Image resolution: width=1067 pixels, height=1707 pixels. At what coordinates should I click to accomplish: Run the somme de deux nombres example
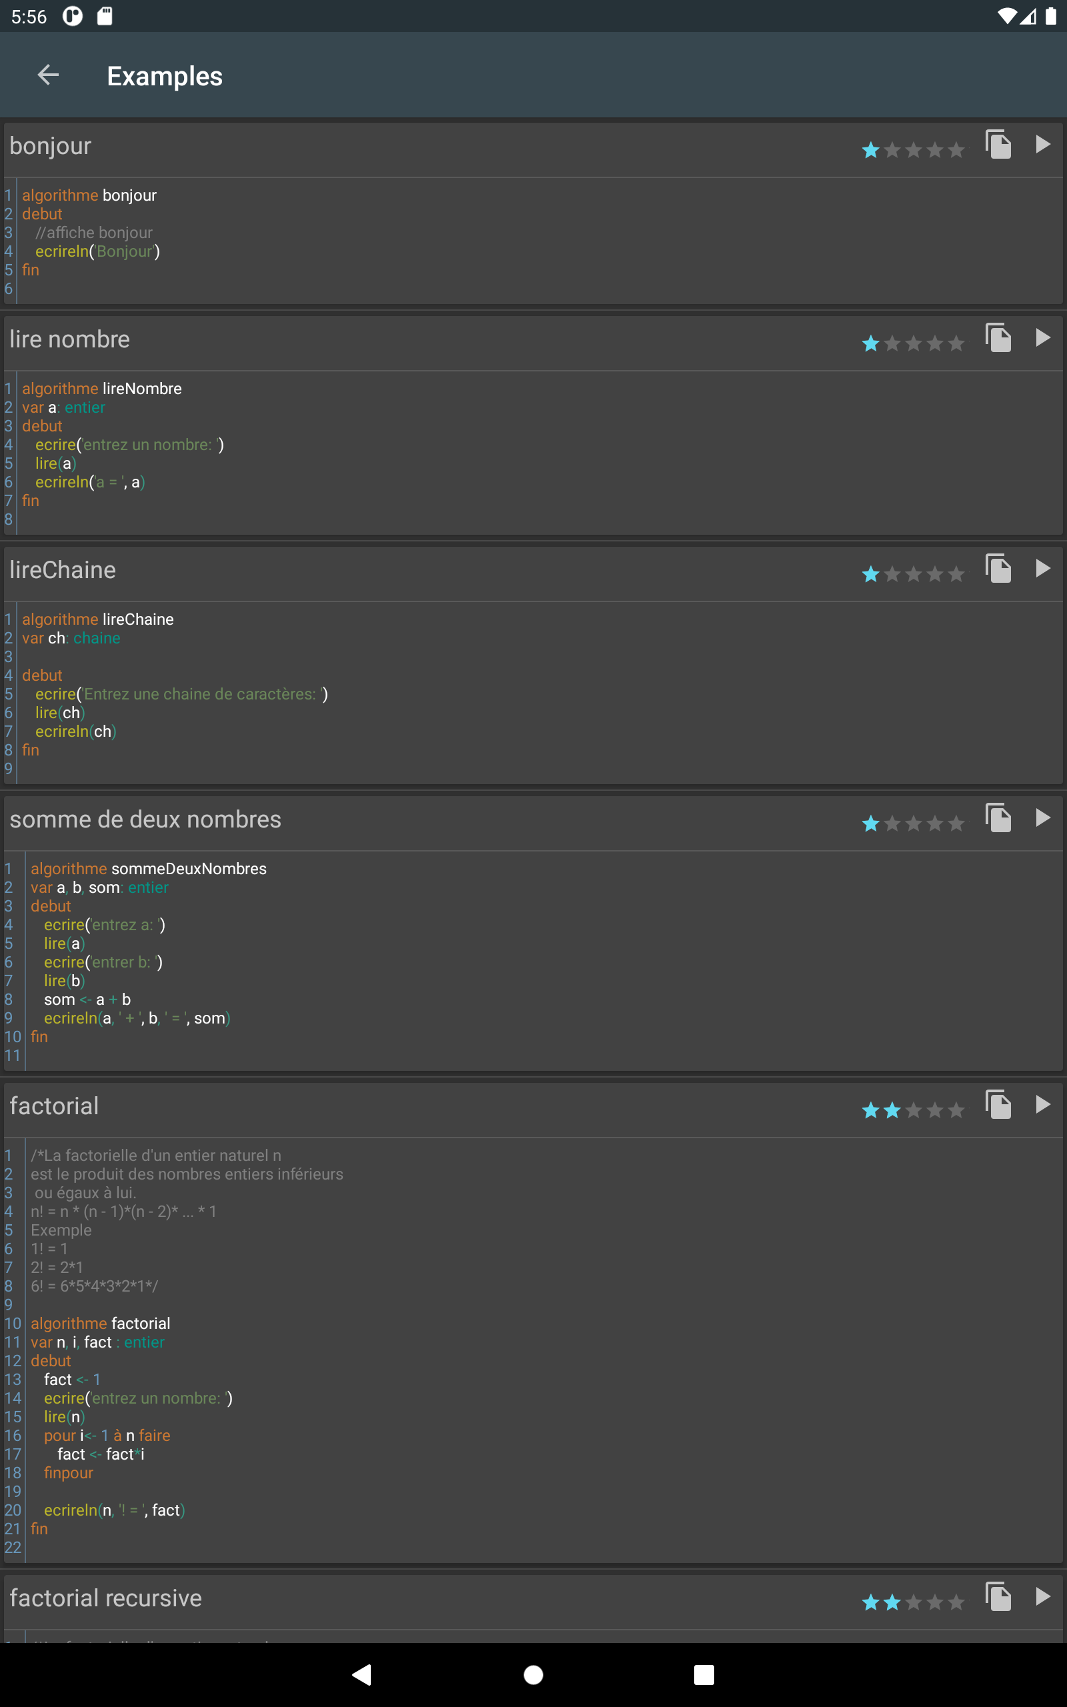click(1042, 818)
